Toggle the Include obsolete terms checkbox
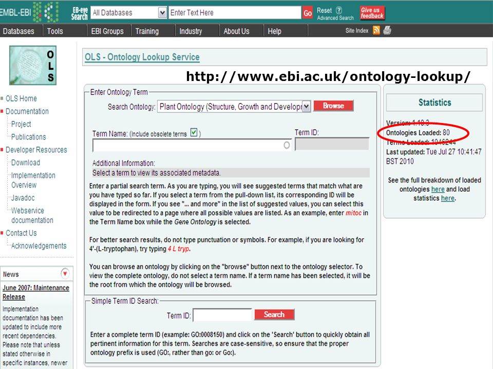Viewport: 493px width, 369px height. [194, 132]
